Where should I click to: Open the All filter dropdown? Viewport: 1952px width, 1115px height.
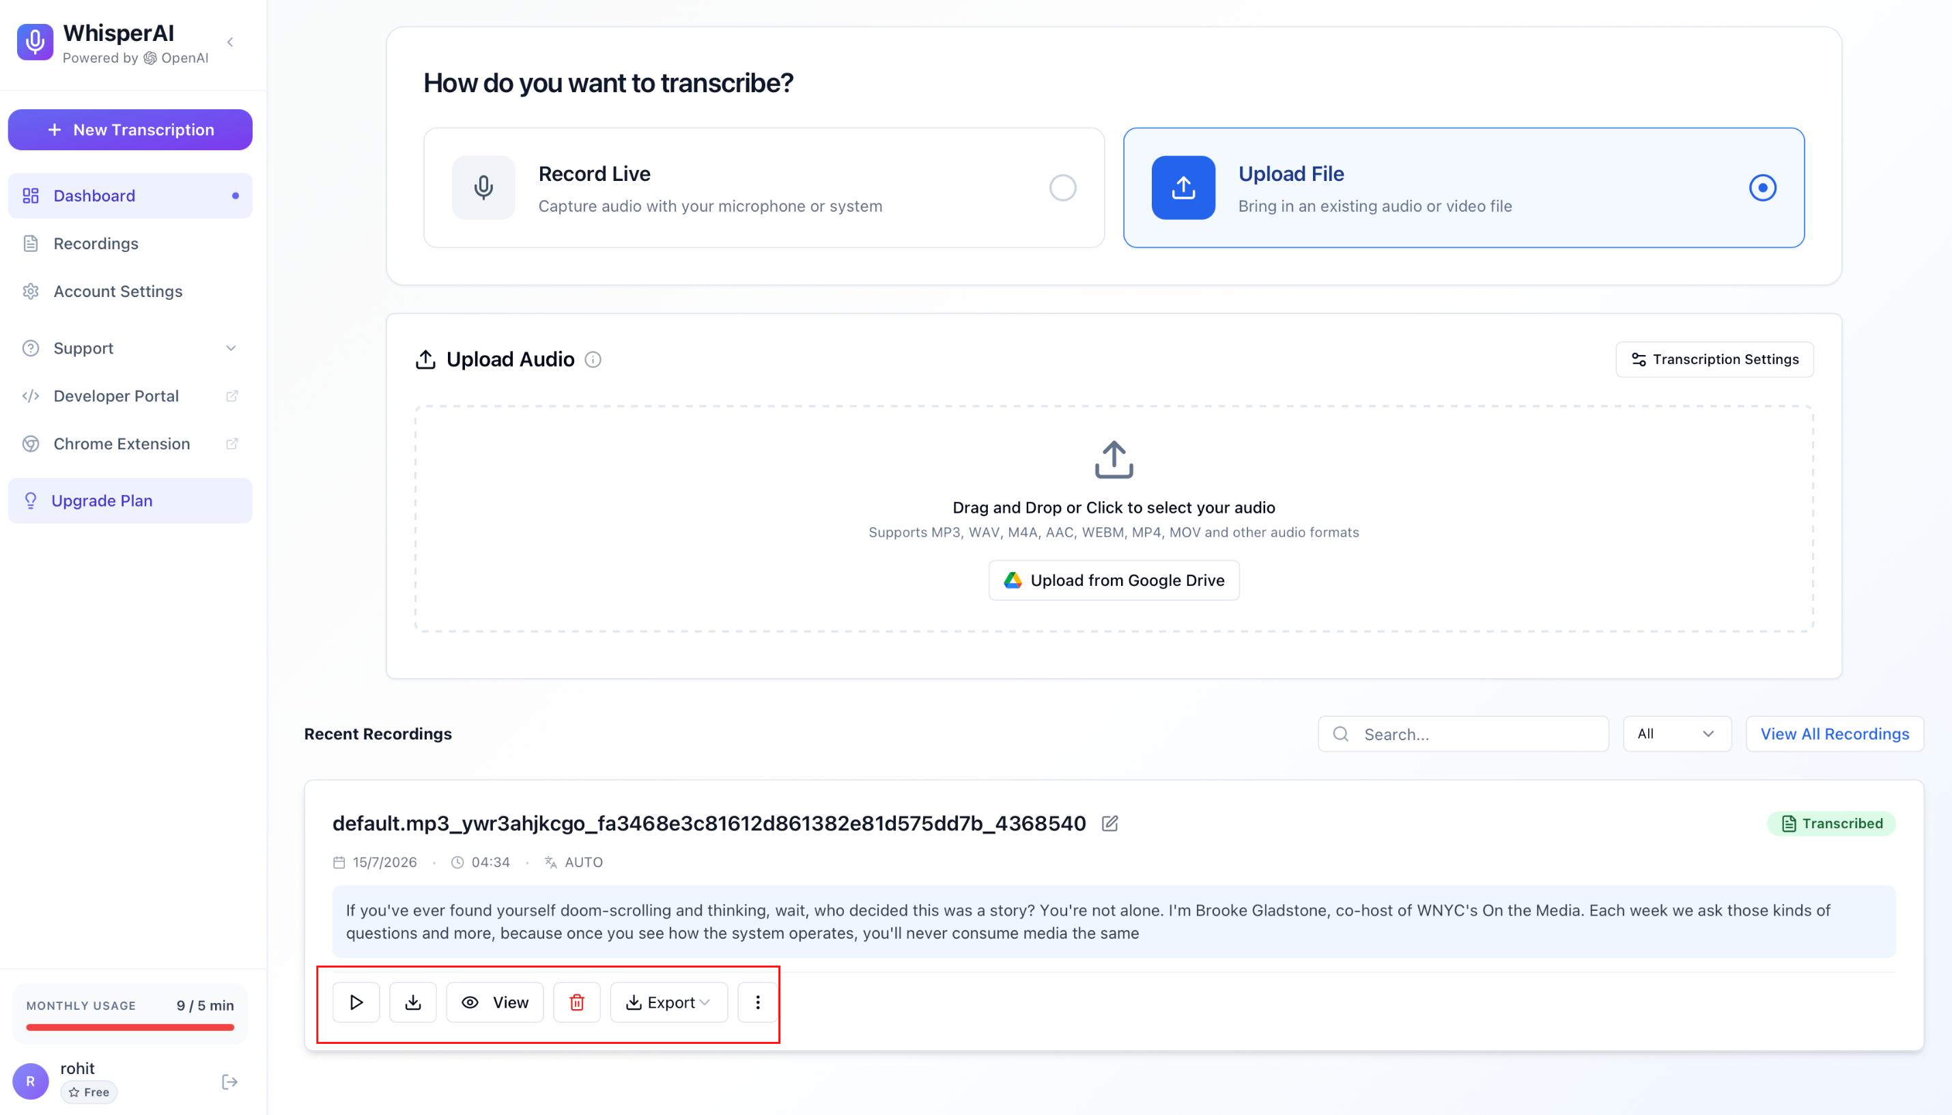tap(1676, 735)
